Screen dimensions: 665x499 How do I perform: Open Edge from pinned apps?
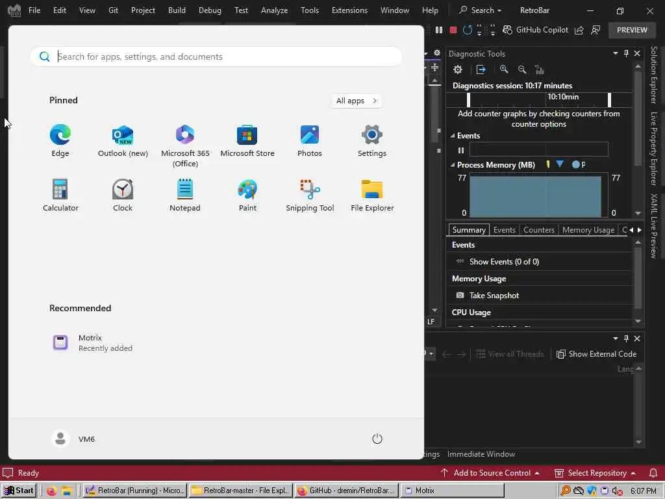(60, 141)
